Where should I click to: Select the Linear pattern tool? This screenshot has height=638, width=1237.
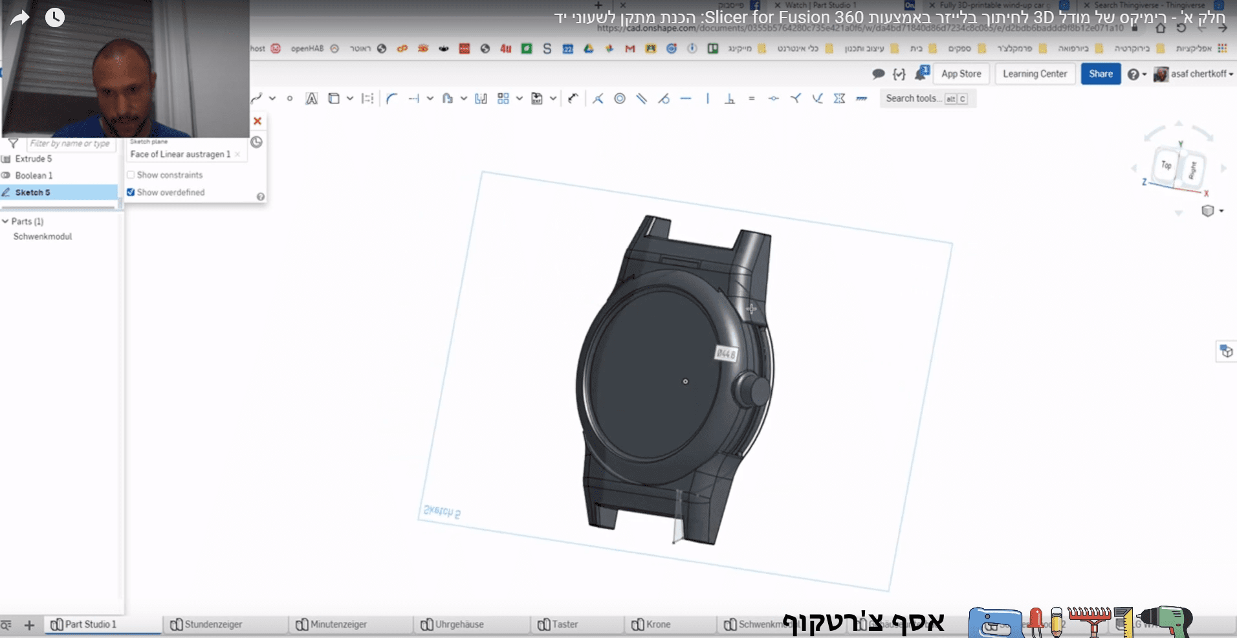pos(503,98)
